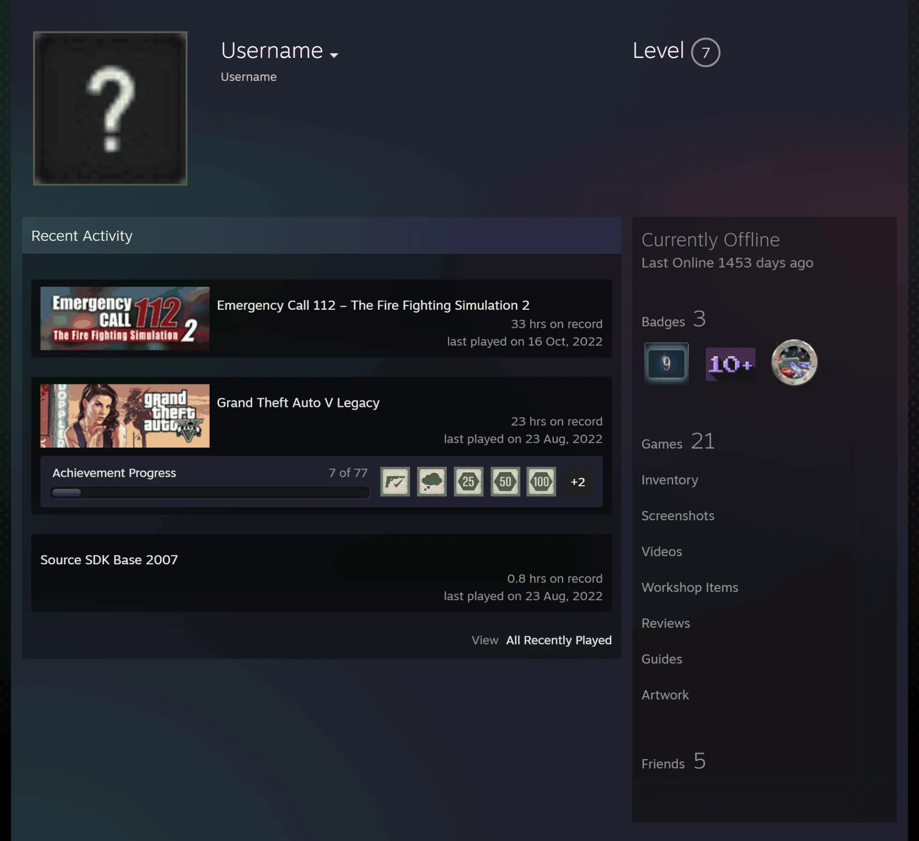
Task: Open the Inventory link
Action: [x=670, y=480]
